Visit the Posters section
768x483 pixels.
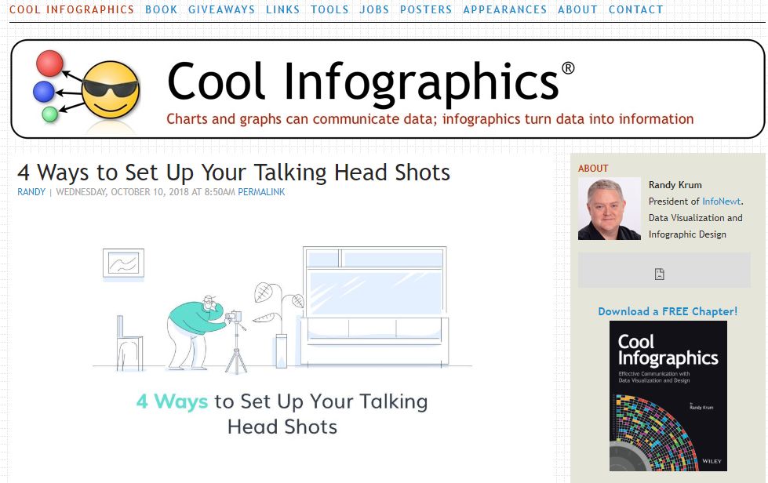point(426,9)
